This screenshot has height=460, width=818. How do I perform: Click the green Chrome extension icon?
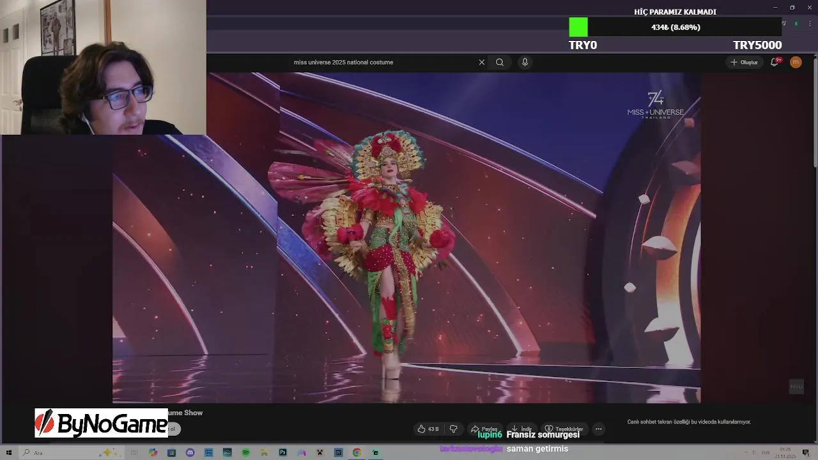(x=796, y=24)
